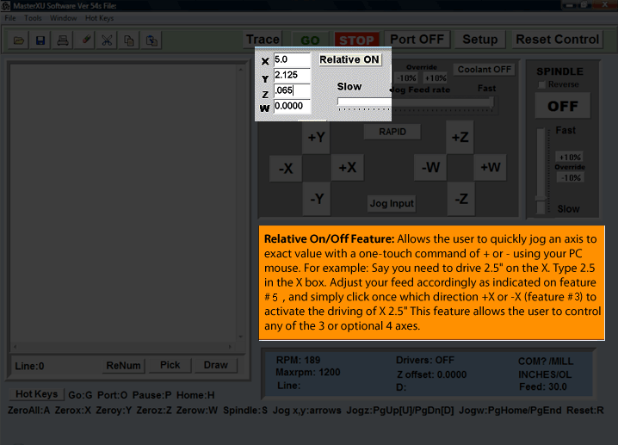
Task: Click the Trace button
Action: (263, 40)
